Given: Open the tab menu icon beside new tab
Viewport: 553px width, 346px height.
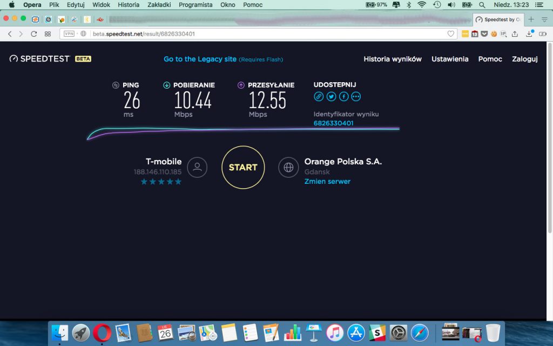Looking at the screenshot, I should coord(544,19).
